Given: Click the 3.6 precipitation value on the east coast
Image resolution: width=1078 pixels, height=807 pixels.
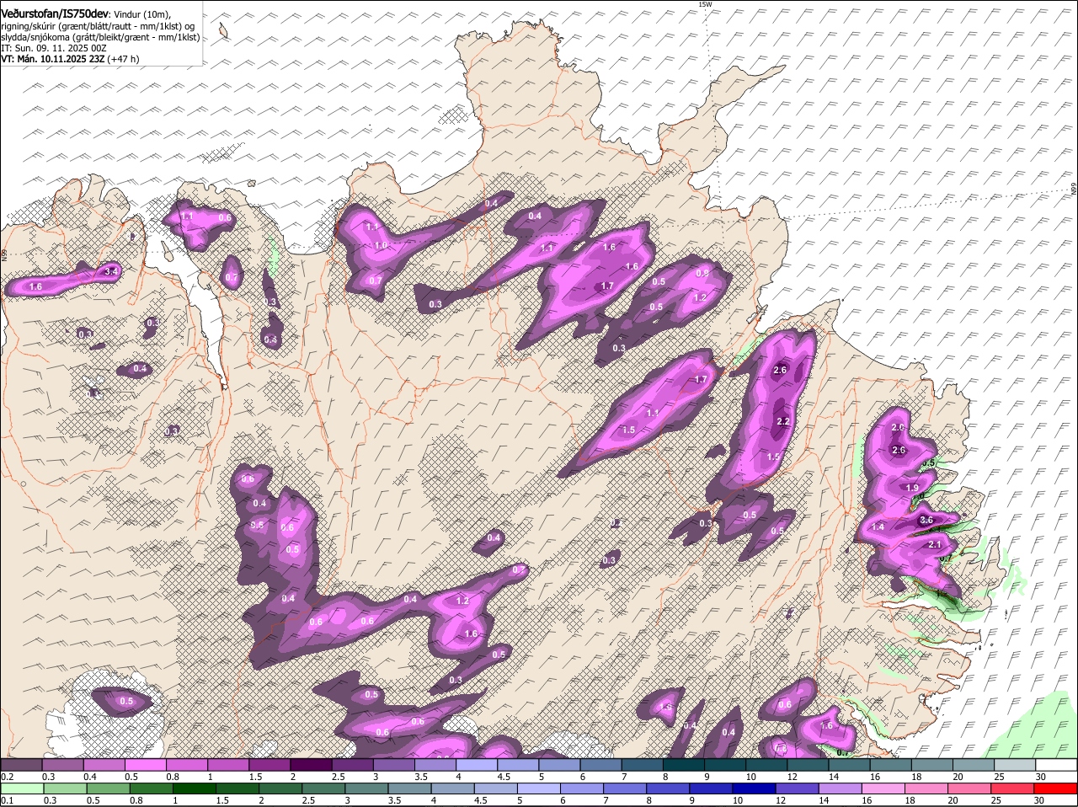Looking at the screenshot, I should 926,521.
